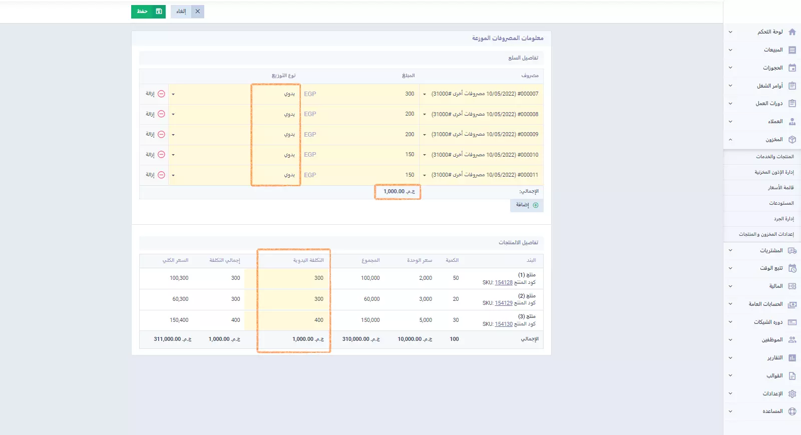Click the Customers people icon

792,122
